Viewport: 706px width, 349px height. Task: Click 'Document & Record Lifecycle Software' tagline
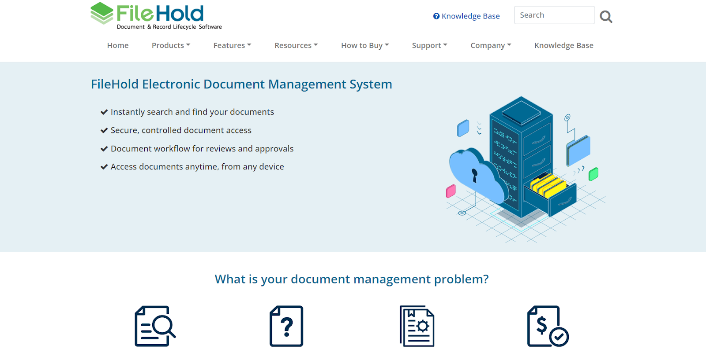point(169,27)
